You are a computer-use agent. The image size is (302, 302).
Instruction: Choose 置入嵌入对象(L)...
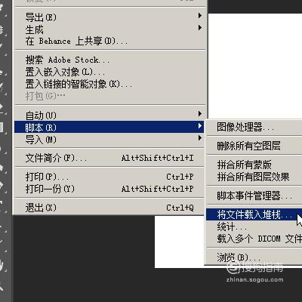(109, 72)
